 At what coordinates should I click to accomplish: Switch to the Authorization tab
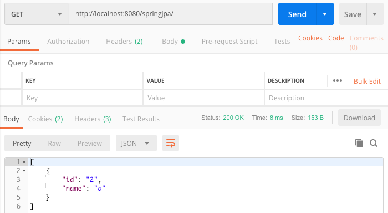pos(68,42)
